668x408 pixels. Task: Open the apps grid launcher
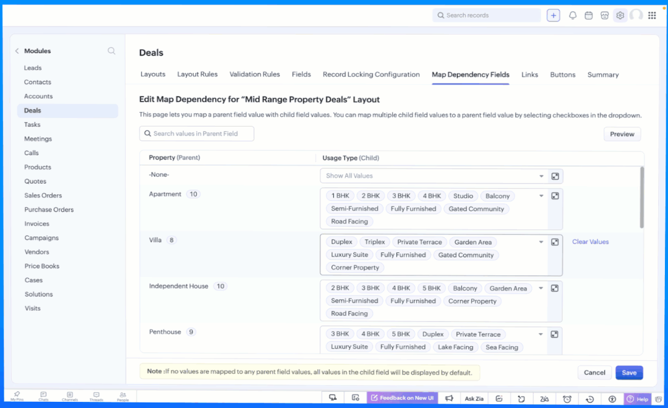coord(652,15)
